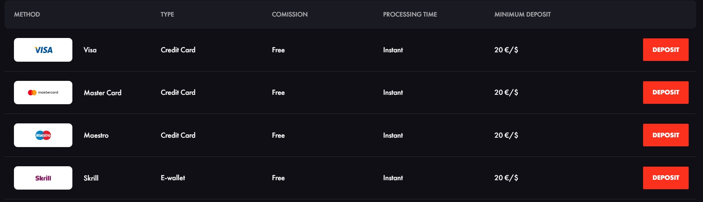Click the Minimum Deposit column header
703x202 pixels.
(522, 14)
